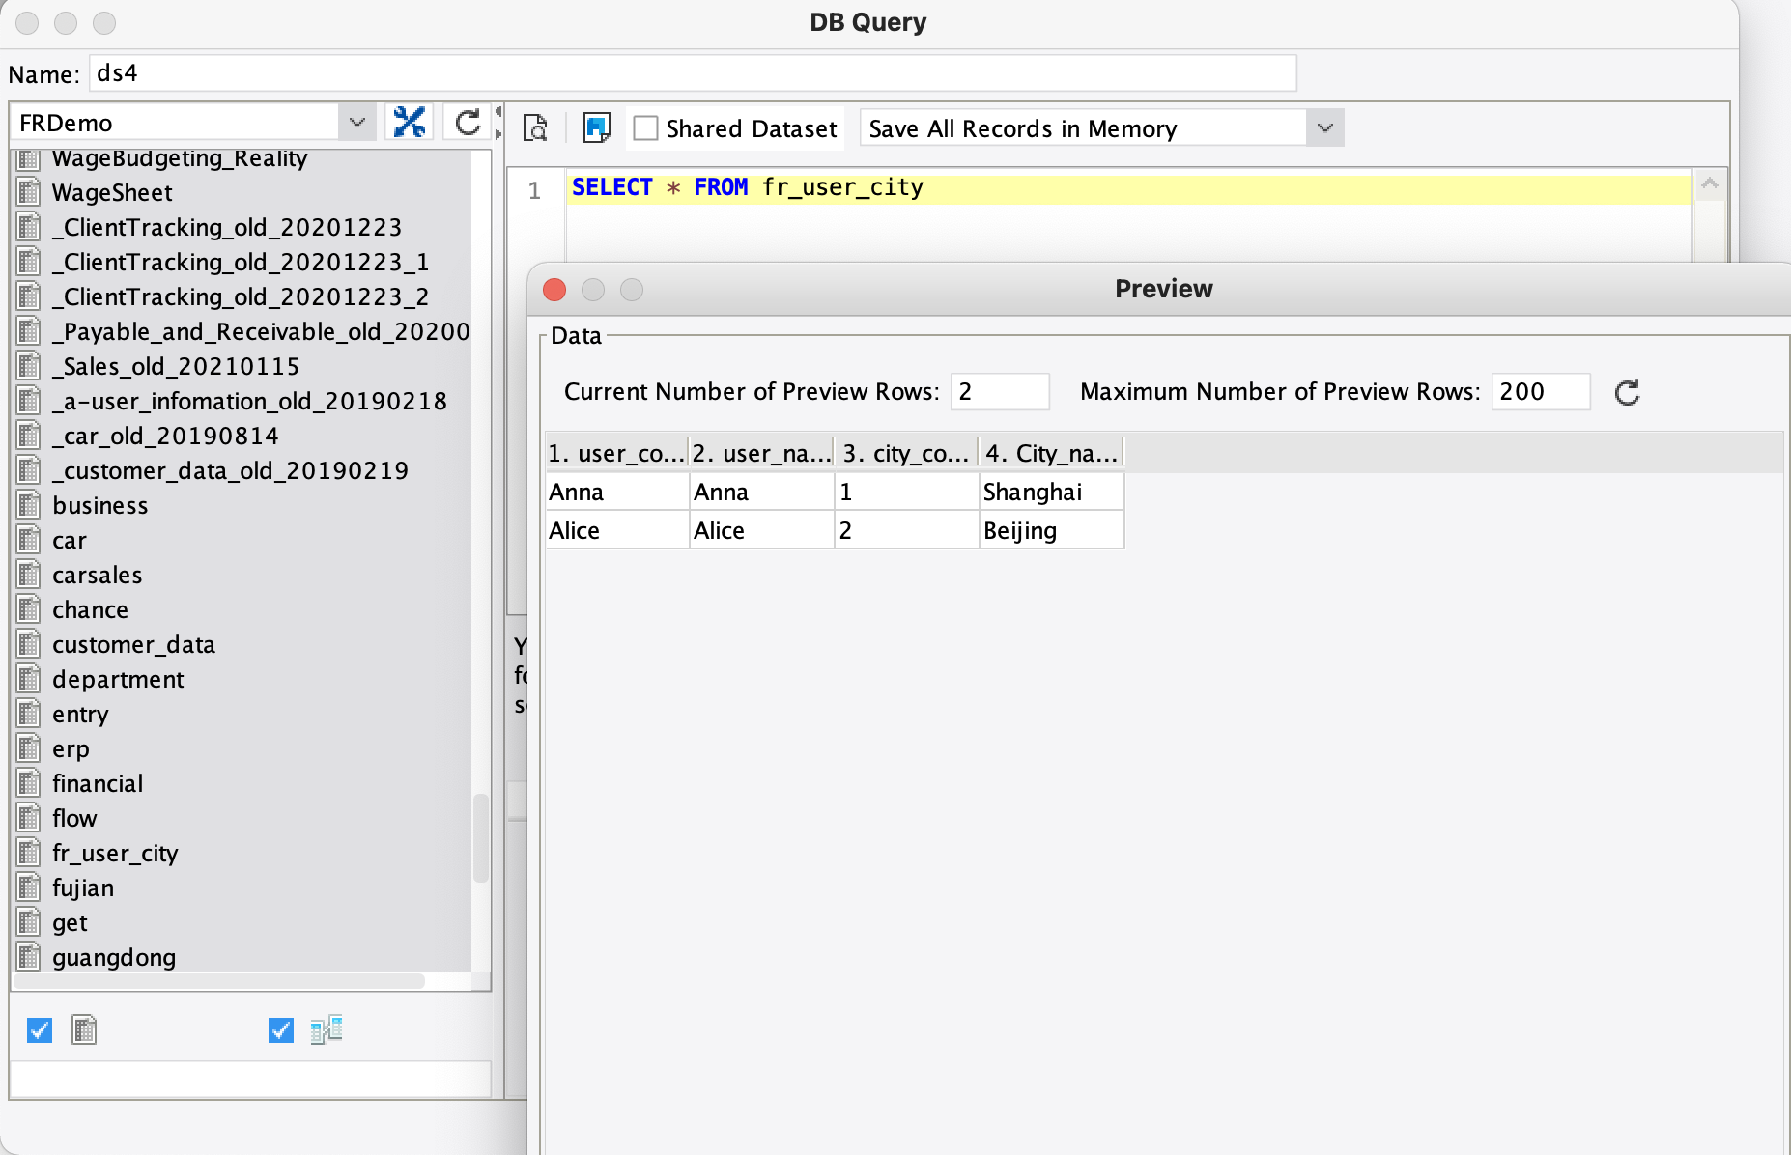This screenshot has width=1791, height=1155.
Task: Click the Name field containing ds4
Action: click(693, 73)
